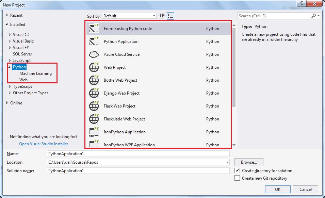Select Web under Python
This screenshot has width=325, height=198.
[x=23, y=80]
